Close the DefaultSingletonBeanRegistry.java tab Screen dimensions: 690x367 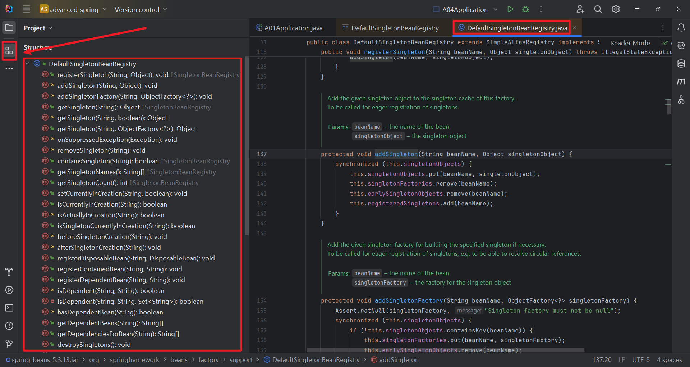coord(575,27)
